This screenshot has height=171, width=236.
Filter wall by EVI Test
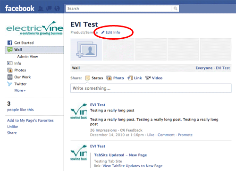(x=223, y=68)
